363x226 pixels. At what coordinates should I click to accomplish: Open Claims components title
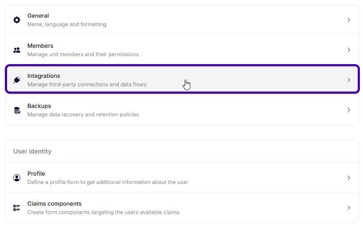(54, 204)
